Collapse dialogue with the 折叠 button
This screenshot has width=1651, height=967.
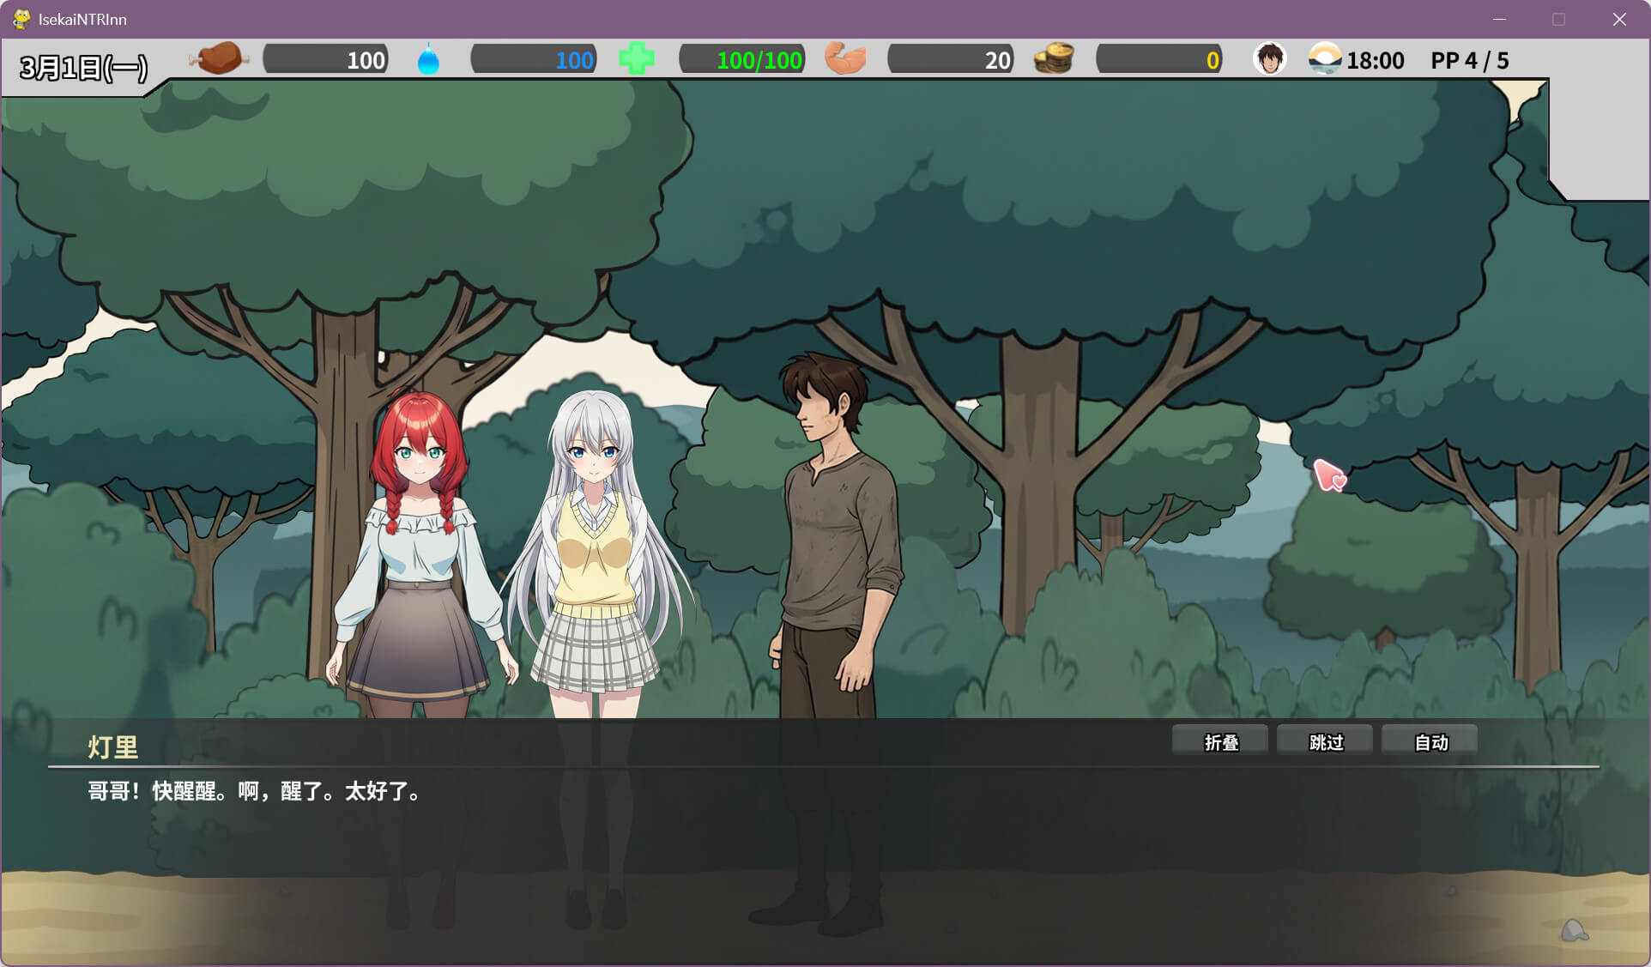point(1219,741)
